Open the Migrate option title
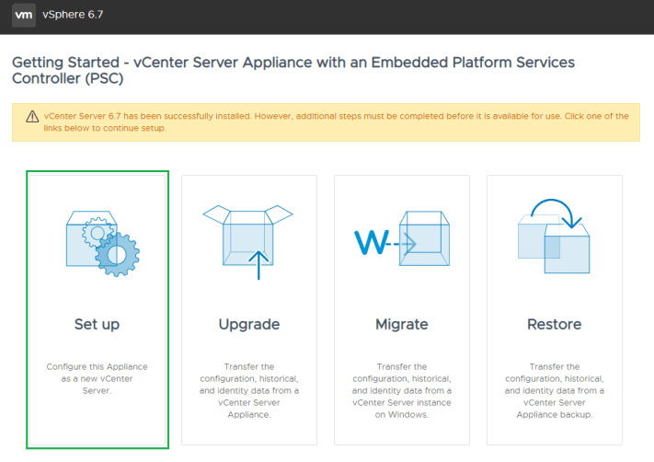The width and height of the screenshot is (654, 462). pos(401,324)
